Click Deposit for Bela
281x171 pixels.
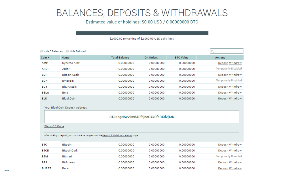(223, 92)
